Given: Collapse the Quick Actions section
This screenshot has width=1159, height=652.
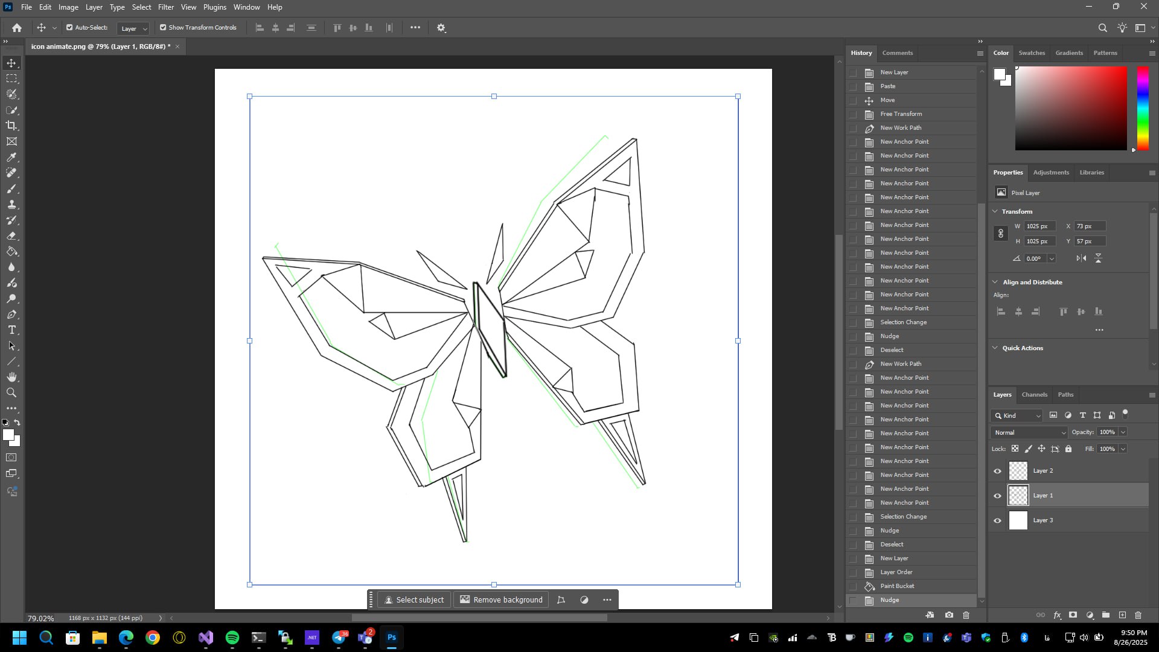Looking at the screenshot, I should [995, 348].
